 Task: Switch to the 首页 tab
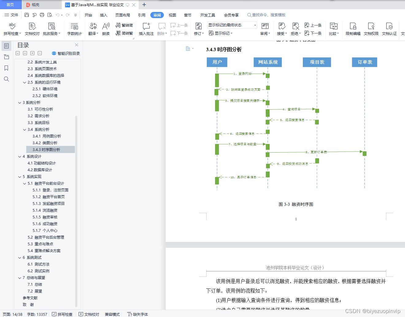pyautogui.click(x=10, y=5)
